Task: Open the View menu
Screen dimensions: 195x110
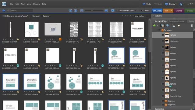Action: 29,4
